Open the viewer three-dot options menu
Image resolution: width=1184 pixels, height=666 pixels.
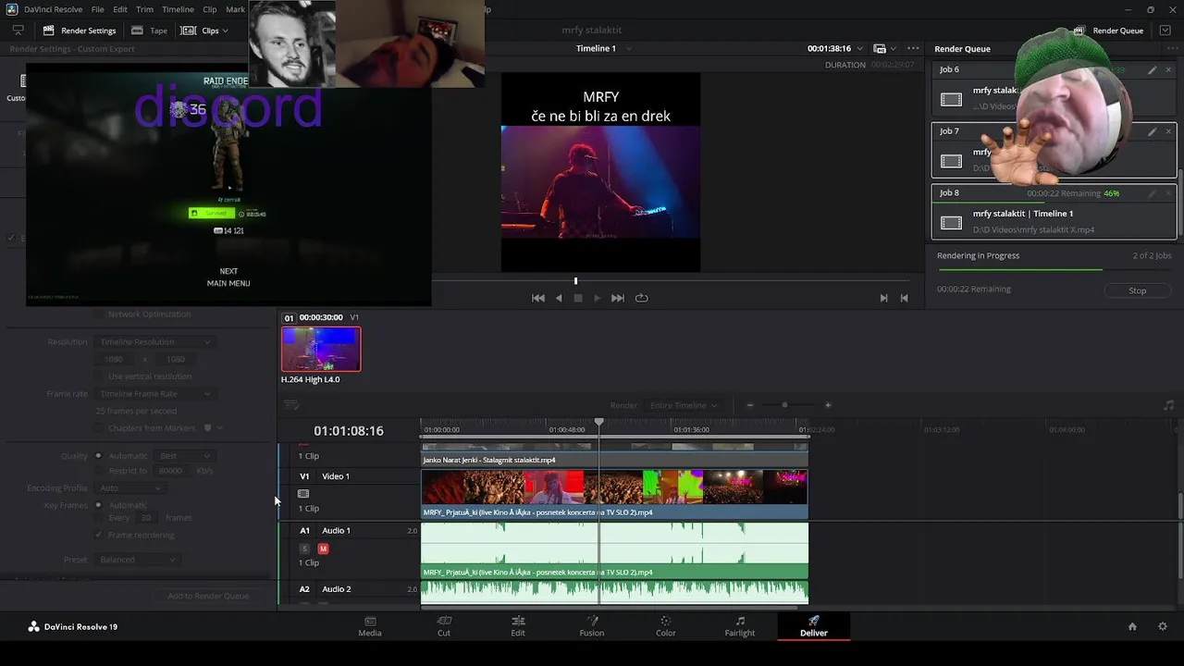pos(913,48)
